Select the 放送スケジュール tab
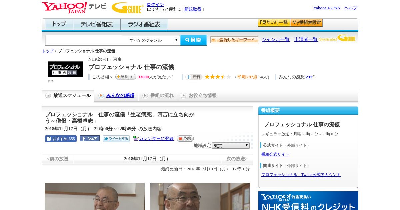Viewport: 400px width, 210px height. tap(68, 96)
